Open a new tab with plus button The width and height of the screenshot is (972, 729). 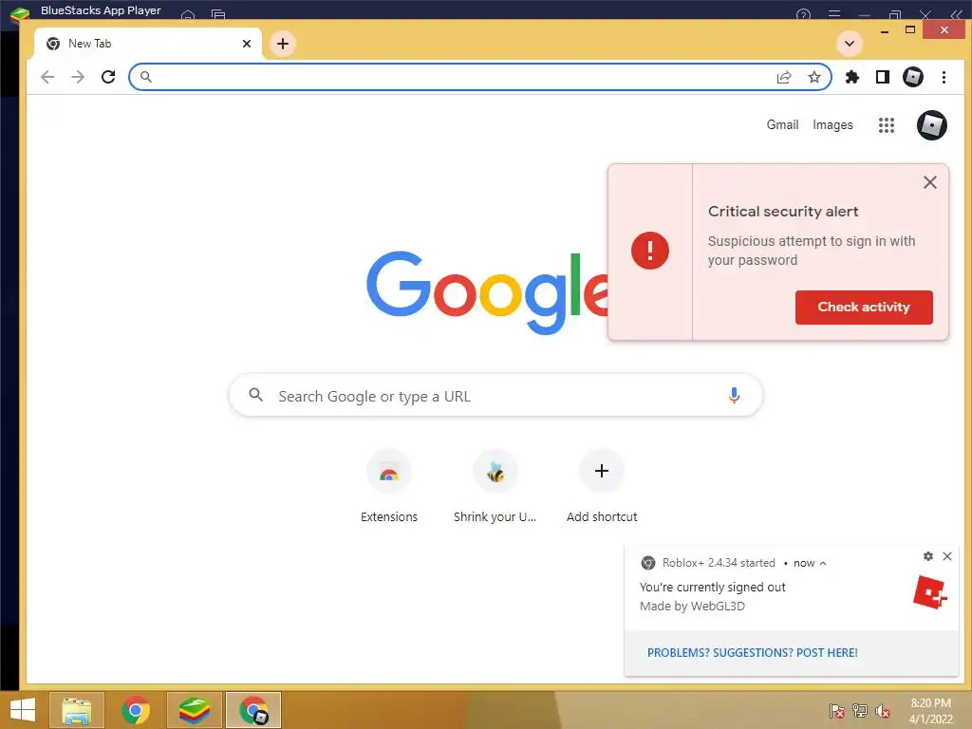[283, 44]
